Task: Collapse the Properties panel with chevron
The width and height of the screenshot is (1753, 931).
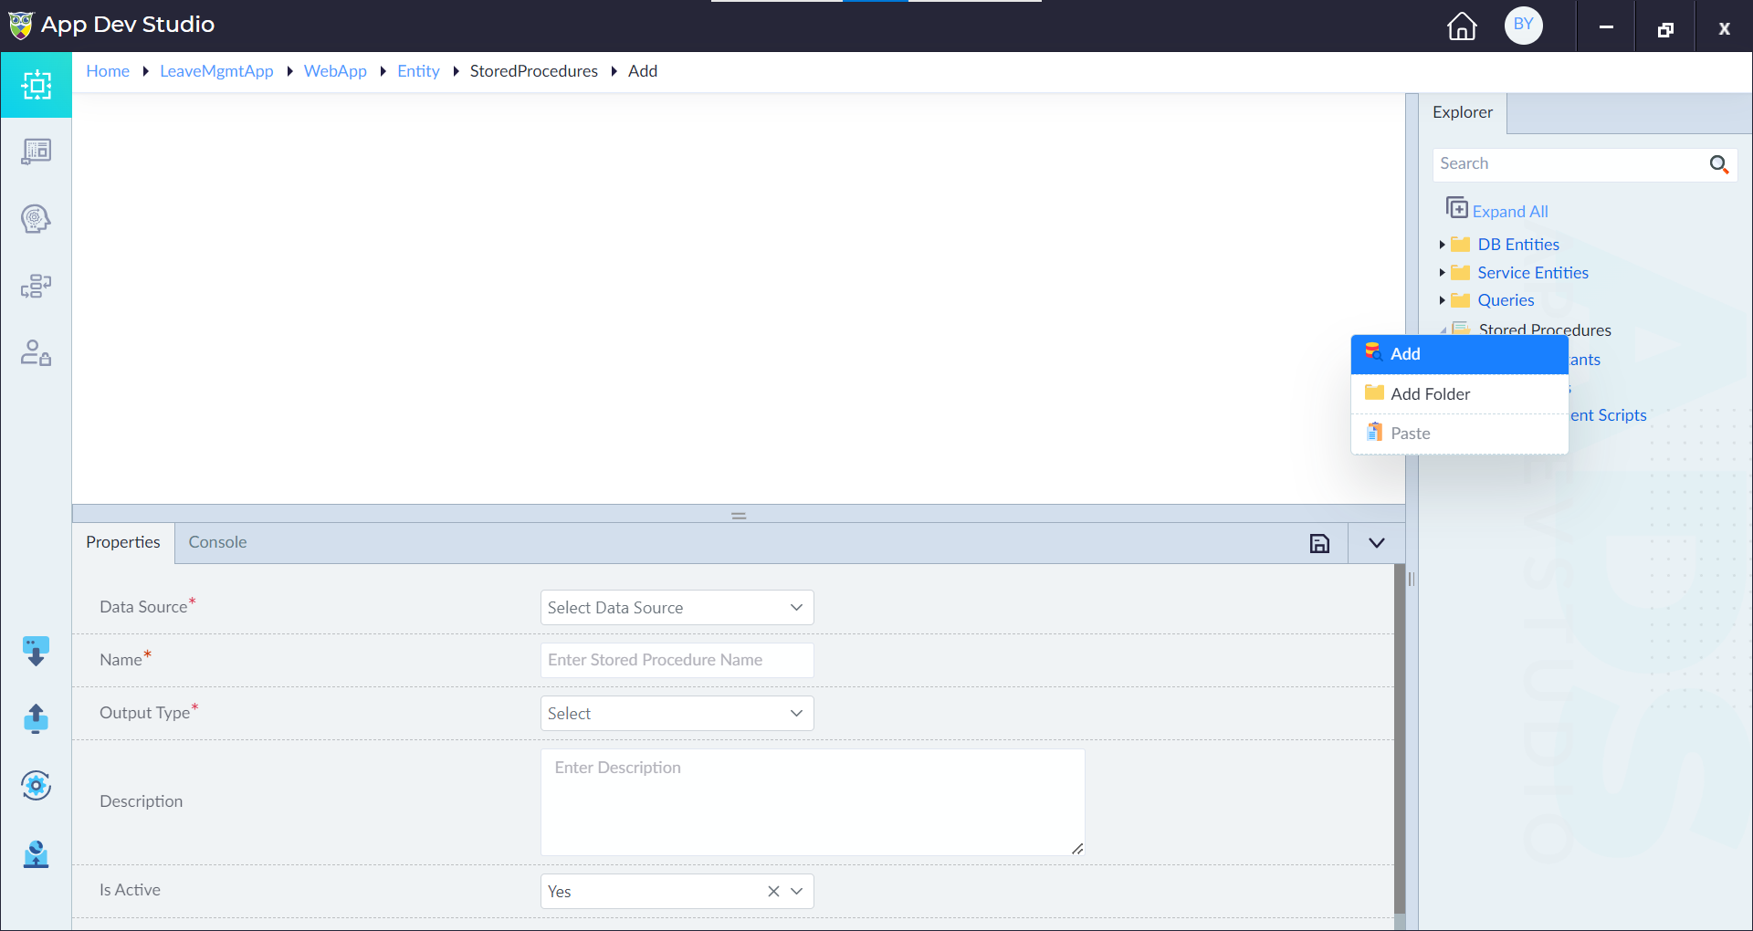Action: coord(1377,544)
